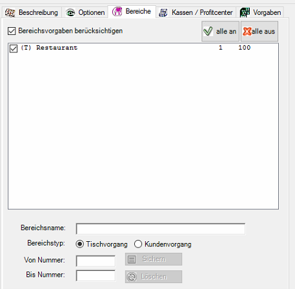Viewport: 295px width, 289px height.
Task: Click the prohibited icon on Löschen button
Action: (x=132, y=277)
